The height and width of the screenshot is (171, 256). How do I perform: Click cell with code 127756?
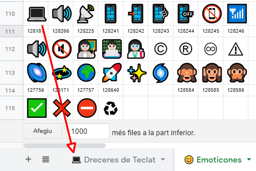coord(36,90)
